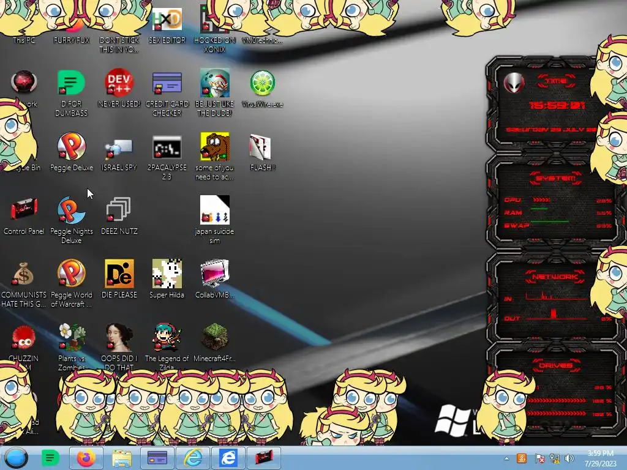
Task: Click the VM0Technic desktop icon label
Action: click(x=262, y=40)
